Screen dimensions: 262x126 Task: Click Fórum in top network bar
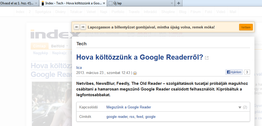[195, 12]
